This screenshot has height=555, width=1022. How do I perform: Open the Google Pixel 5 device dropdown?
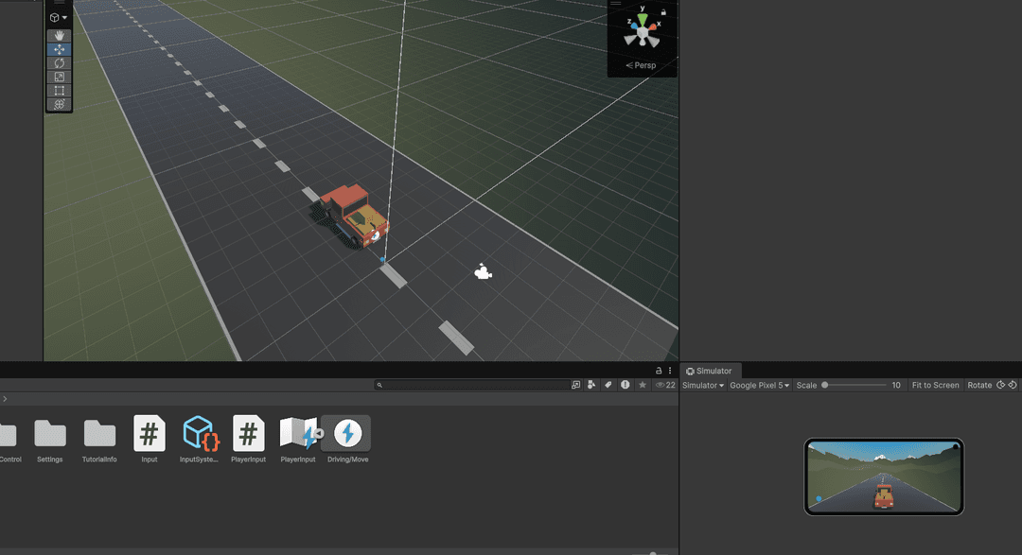coord(759,386)
